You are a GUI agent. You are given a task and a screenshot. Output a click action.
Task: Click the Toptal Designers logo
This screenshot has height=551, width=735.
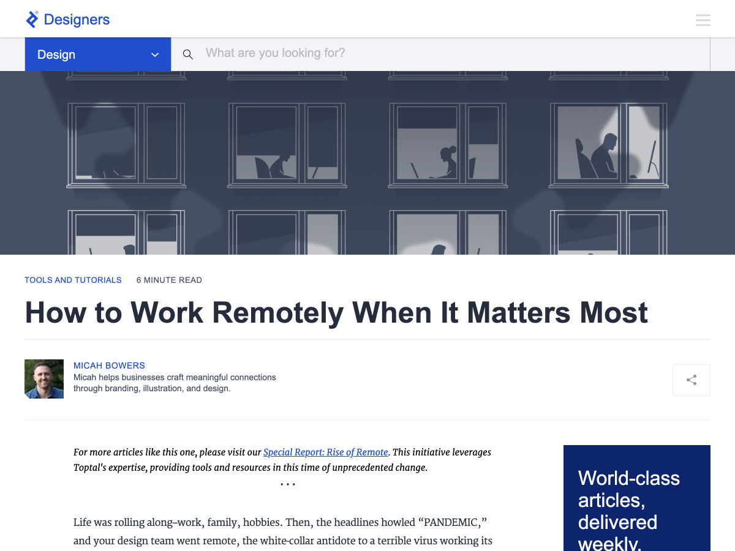pyautogui.click(x=67, y=20)
